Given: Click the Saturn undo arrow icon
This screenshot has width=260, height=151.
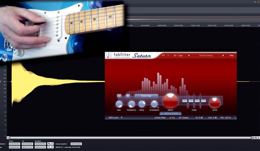Looking at the screenshot, I should click(x=163, y=56).
